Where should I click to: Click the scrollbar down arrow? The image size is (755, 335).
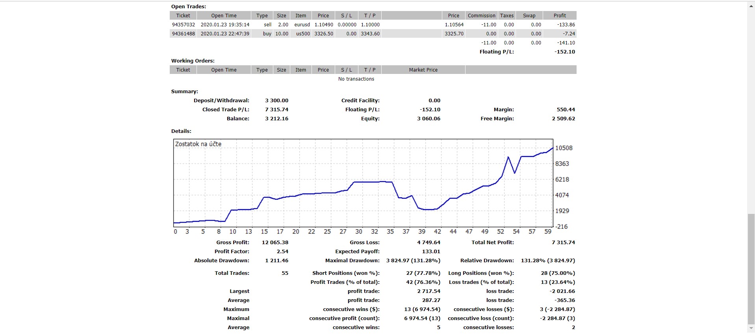[x=751, y=329]
